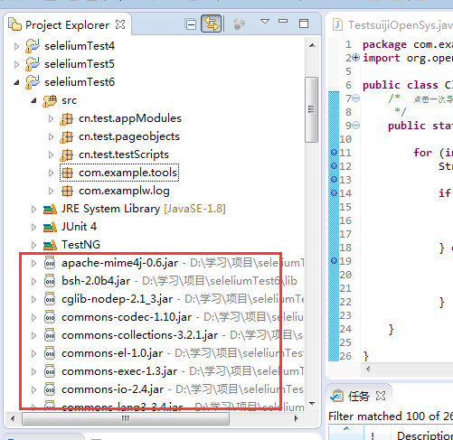
Task: Click the Project Explorer scroll up arrow
Action: [x=312, y=45]
